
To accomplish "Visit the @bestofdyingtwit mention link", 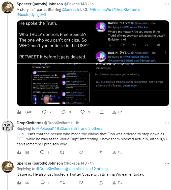I will pyautogui.click(x=31, y=15).
